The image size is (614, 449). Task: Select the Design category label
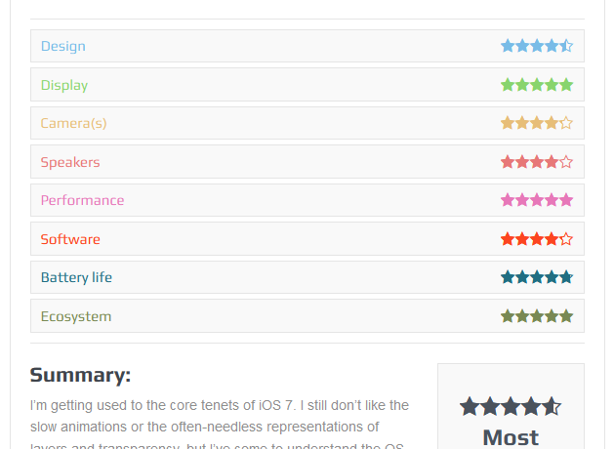tap(62, 46)
